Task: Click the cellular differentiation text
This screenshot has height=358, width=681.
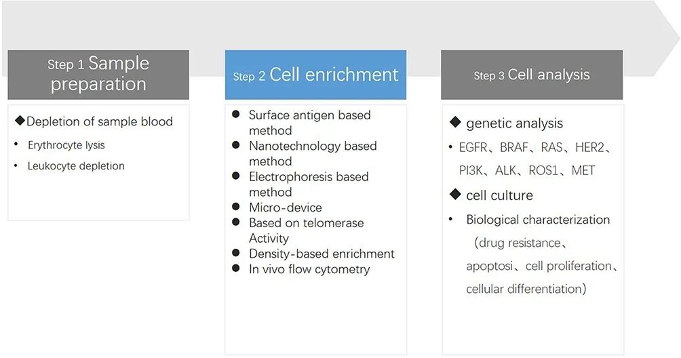Action: tap(525, 289)
